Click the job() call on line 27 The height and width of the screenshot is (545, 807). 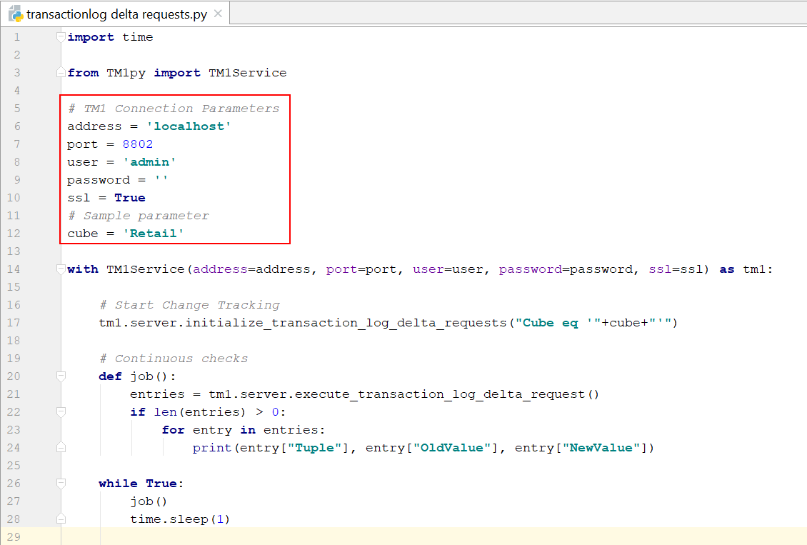[149, 501]
